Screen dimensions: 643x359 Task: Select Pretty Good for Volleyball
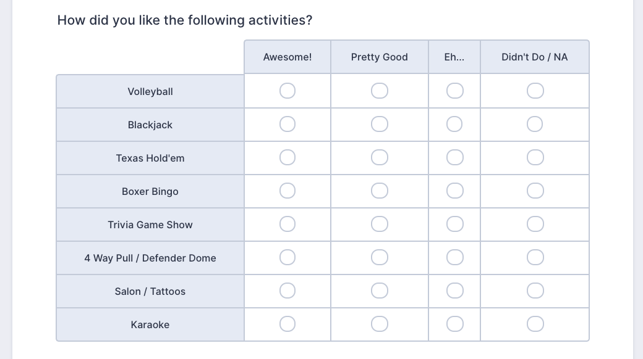click(x=380, y=91)
